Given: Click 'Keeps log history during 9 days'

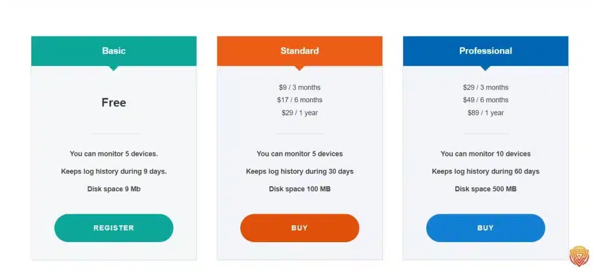Looking at the screenshot, I should (114, 172).
